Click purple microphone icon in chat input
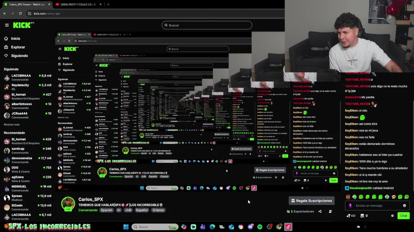 click(x=350, y=206)
